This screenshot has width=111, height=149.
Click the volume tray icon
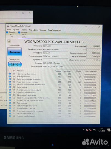pos(90,130)
